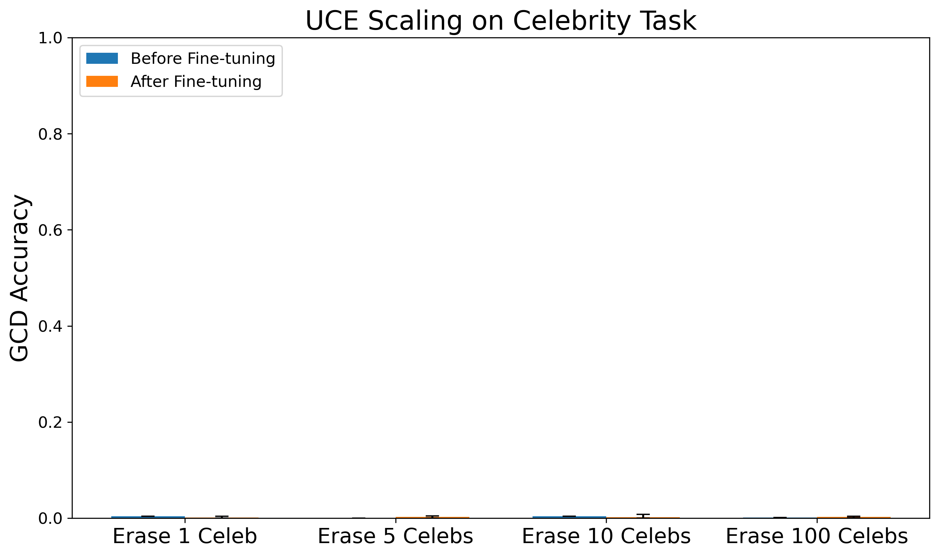
Task: Select the "Before Fine-tuning" legend text
Action: pos(203,58)
